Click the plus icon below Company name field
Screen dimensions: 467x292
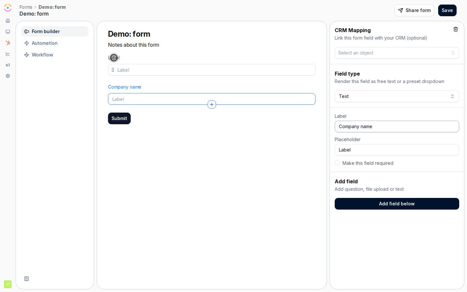tap(212, 104)
